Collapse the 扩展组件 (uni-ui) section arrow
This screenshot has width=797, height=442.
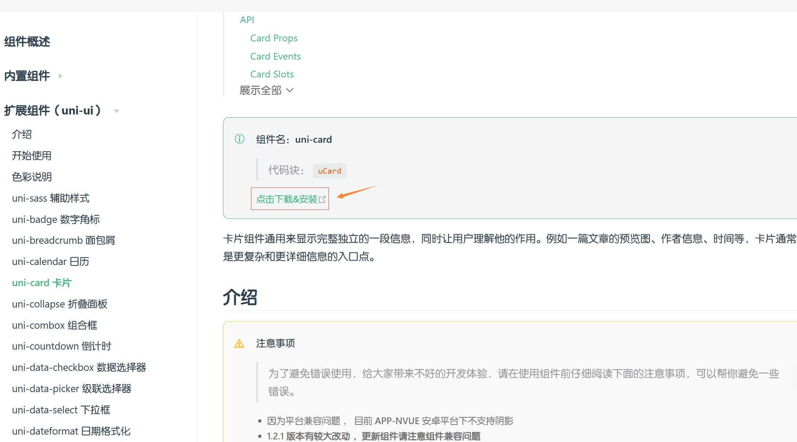tap(117, 111)
